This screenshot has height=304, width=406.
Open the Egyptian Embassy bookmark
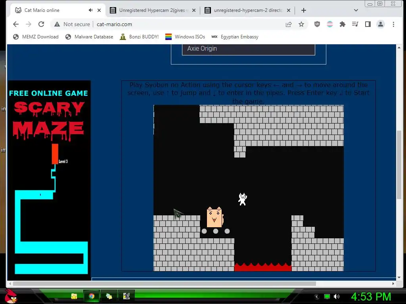click(235, 37)
